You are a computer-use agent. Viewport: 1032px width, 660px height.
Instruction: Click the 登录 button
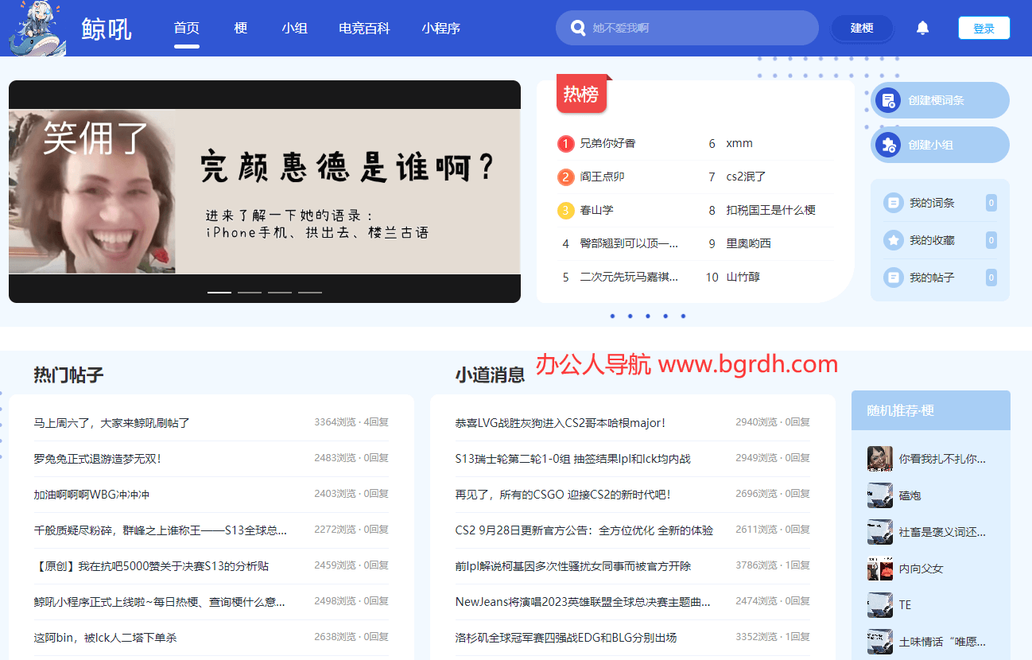[984, 26]
